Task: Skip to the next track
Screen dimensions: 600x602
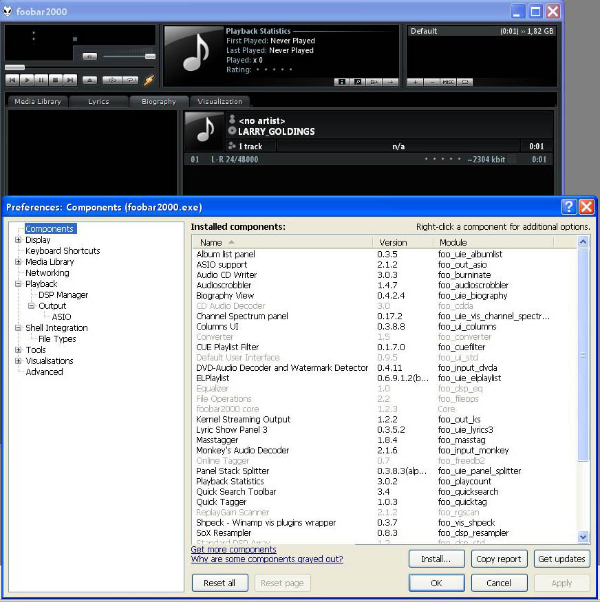Action: (70, 80)
